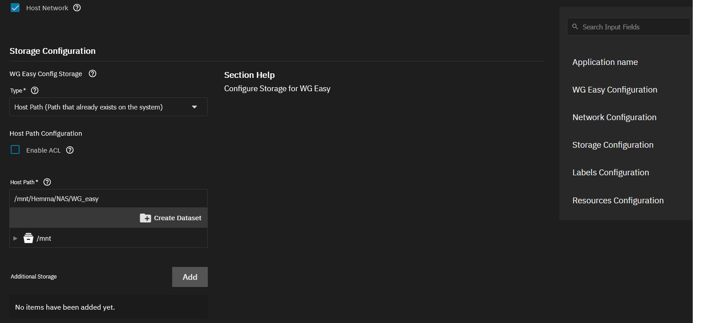Click the 'Configure Storage for WG Easy' help text
Viewport: 711px width, 323px height.
(277, 89)
